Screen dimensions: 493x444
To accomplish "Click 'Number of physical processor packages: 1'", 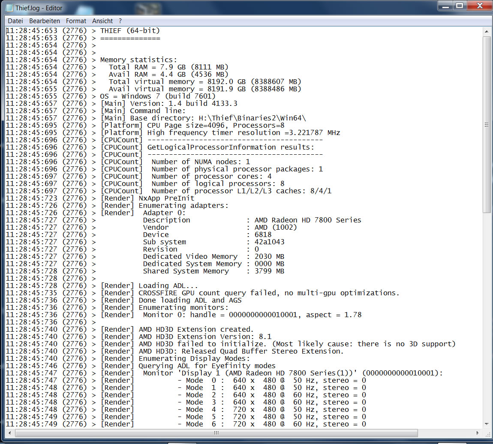I will pos(237,169).
